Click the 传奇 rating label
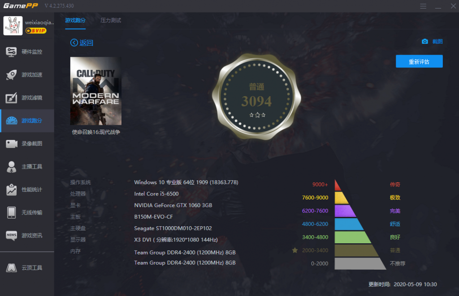Image resolution: width=459 pixels, height=296 pixels. (395, 185)
